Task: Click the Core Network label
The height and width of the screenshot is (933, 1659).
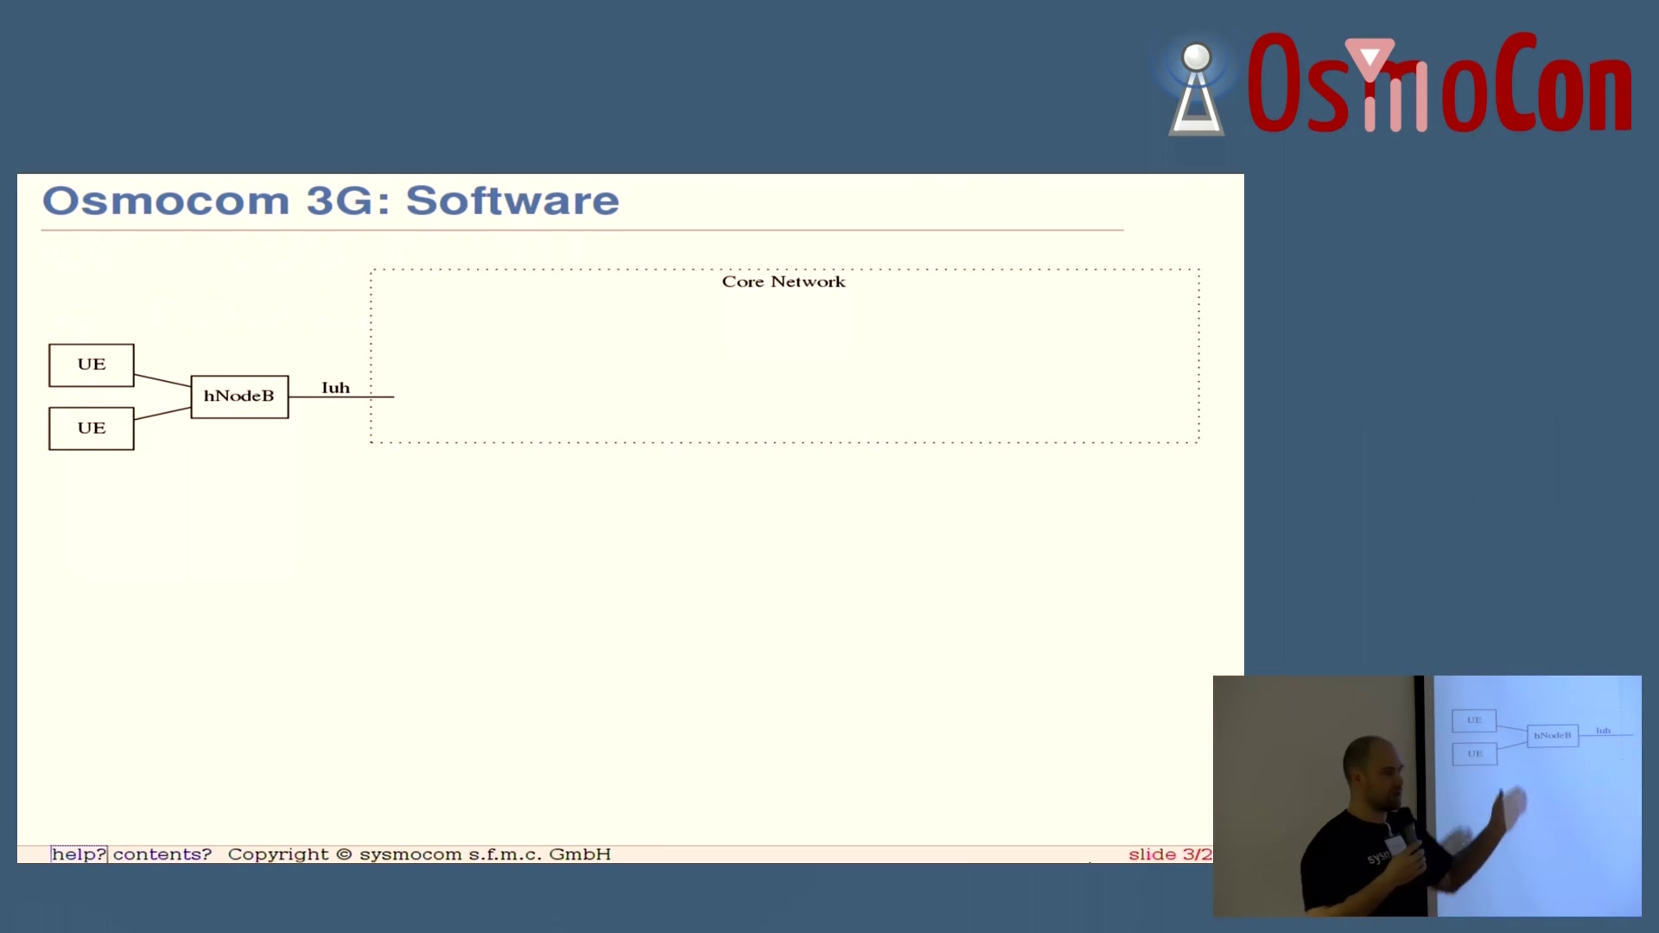Action: tap(784, 282)
